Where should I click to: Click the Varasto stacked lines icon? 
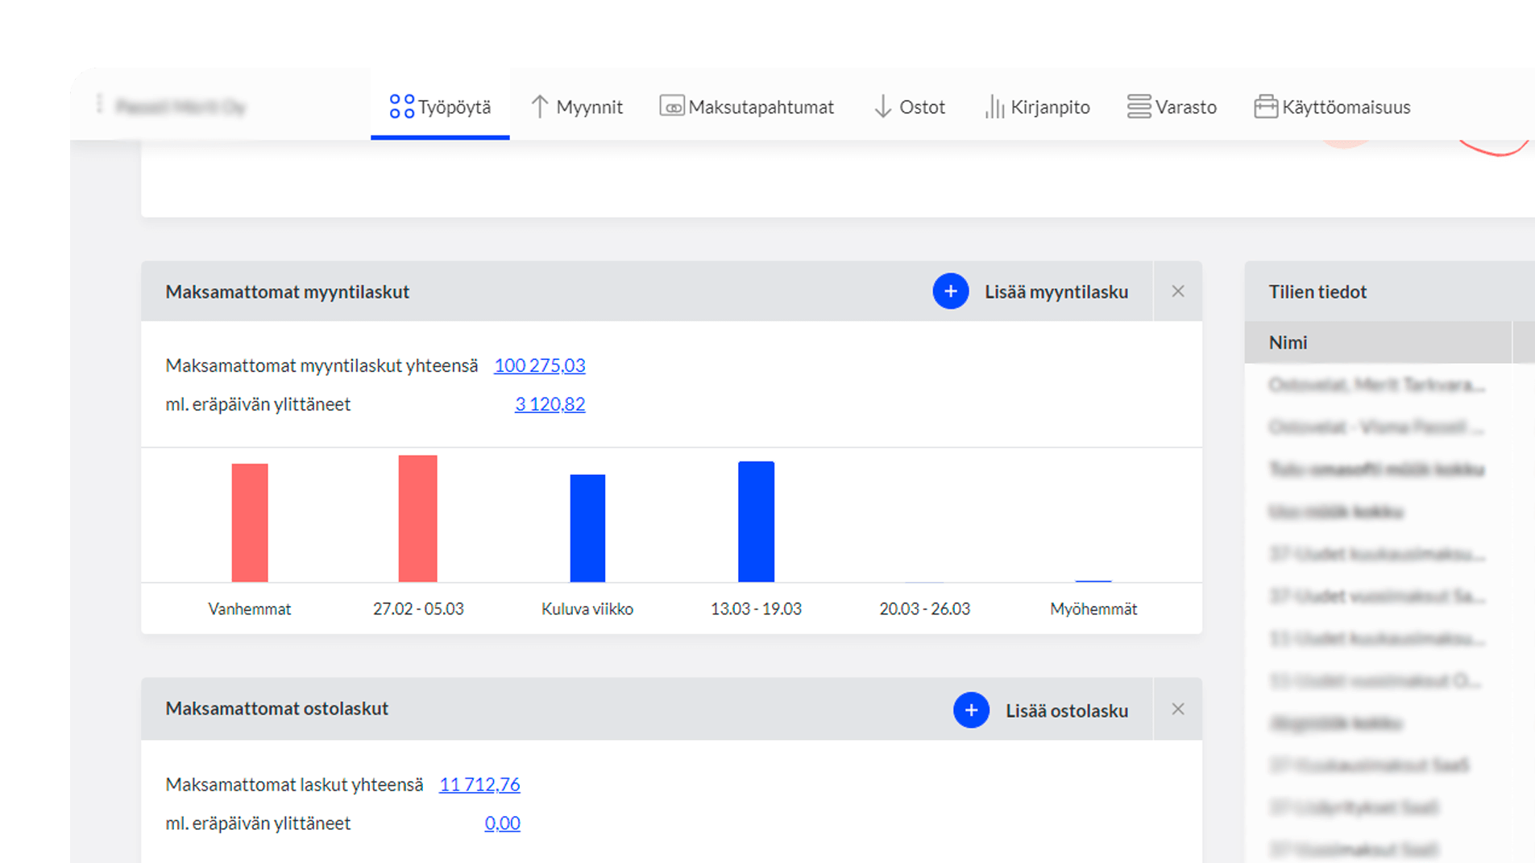click(x=1139, y=106)
